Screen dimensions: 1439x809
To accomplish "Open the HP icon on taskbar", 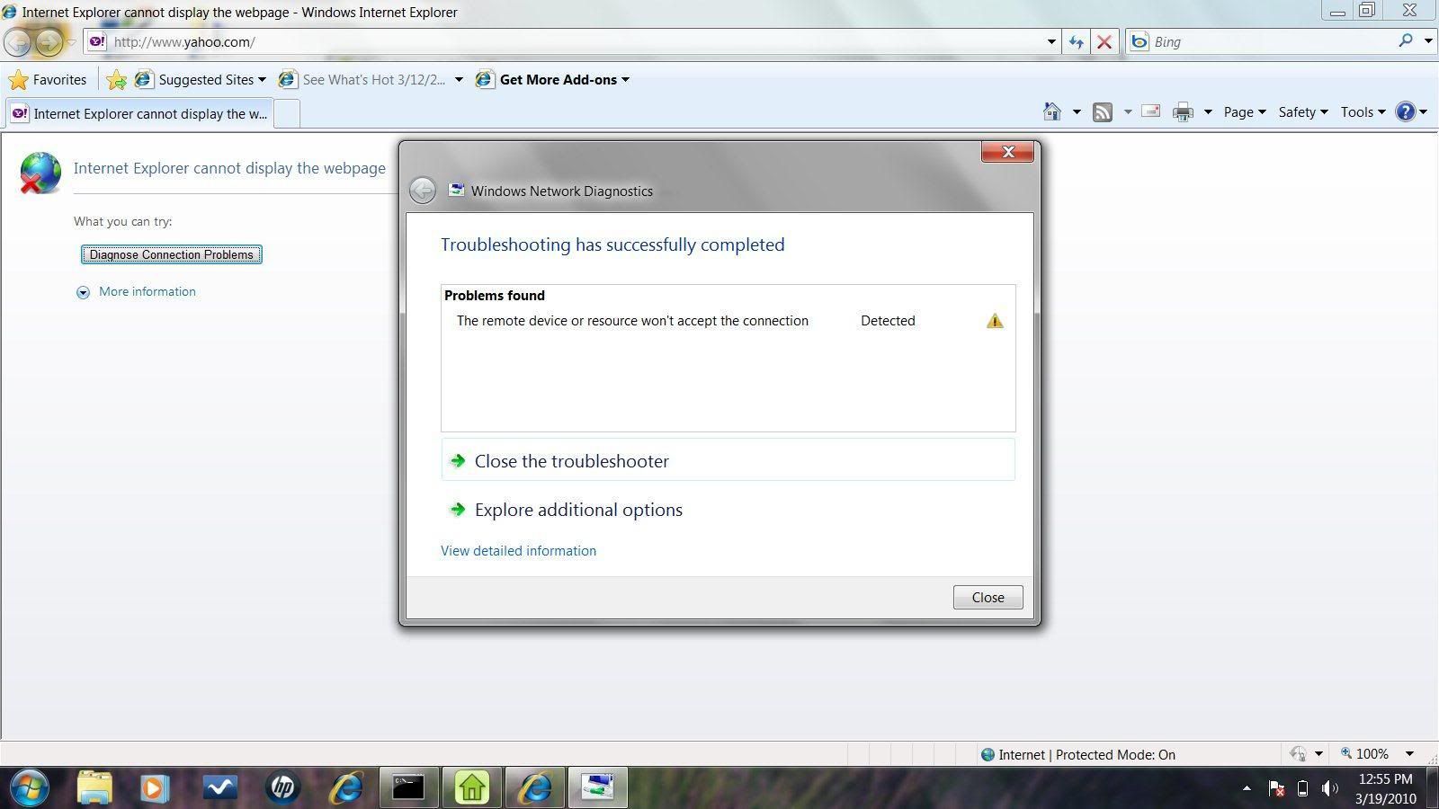I will [x=282, y=788].
